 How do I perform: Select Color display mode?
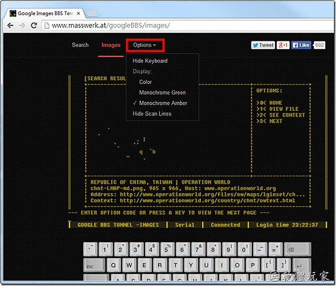(145, 82)
